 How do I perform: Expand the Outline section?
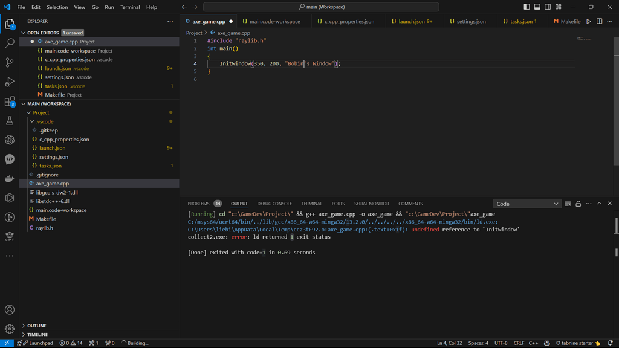click(x=37, y=326)
